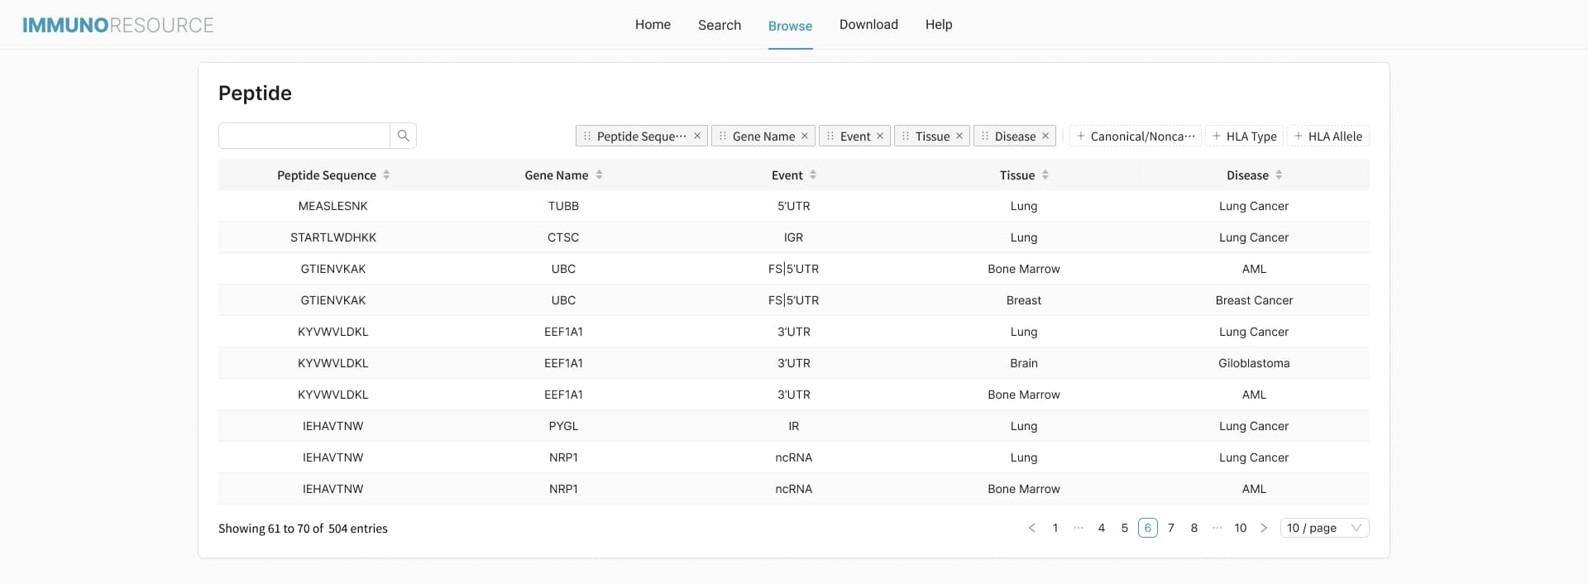Open the 10 / page size dropdown
The width and height of the screenshot is (1588, 584).
[x=1324, y=528]
